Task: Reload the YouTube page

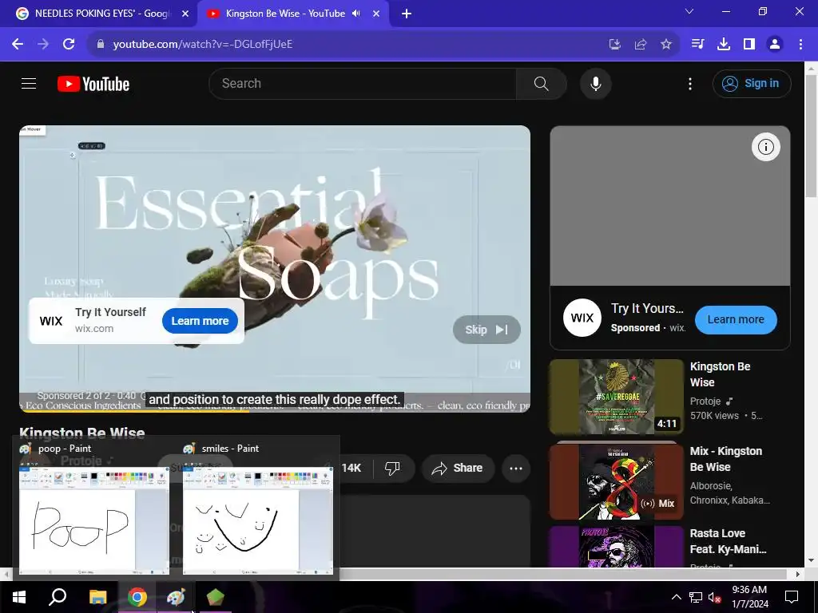Action: coord(69,45)
